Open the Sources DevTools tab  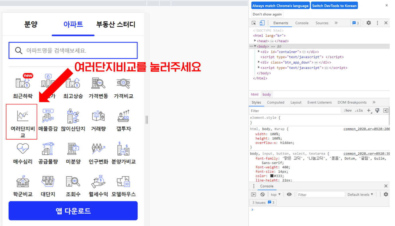pos(322,23)
